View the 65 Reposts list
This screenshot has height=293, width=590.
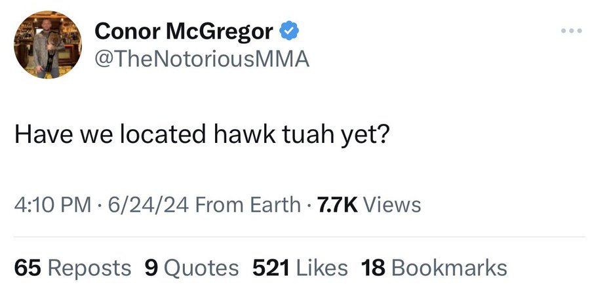tap(73, 268)
